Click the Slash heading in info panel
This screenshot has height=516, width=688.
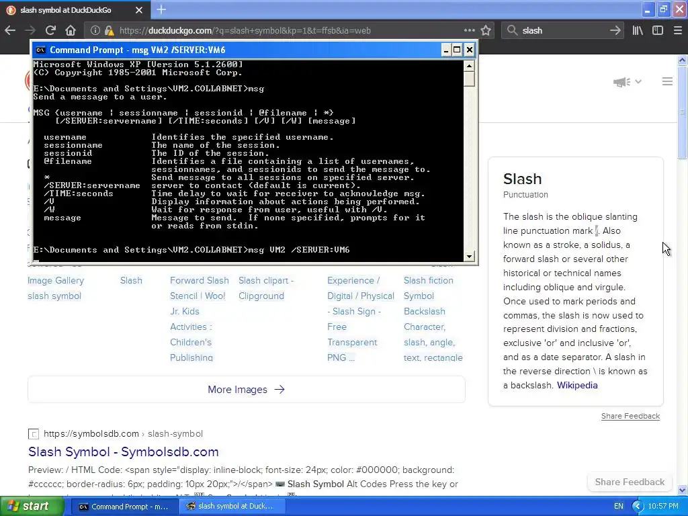coord(522,179)
